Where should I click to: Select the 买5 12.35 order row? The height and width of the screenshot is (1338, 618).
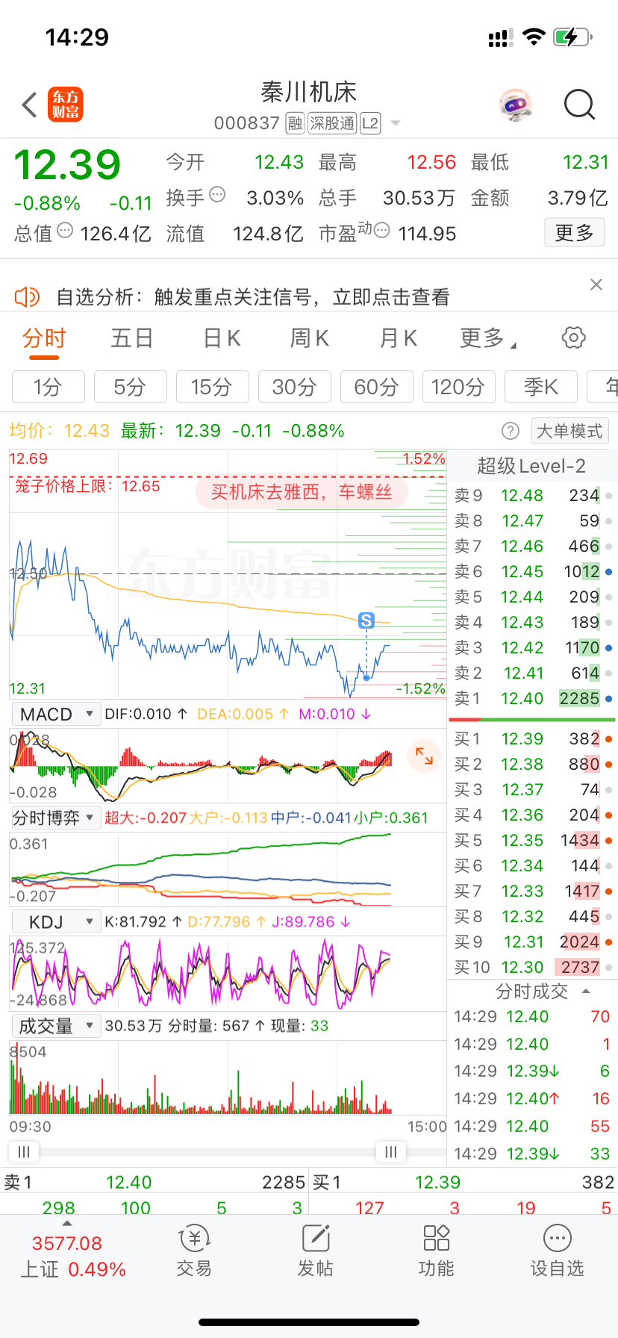point(533,841)
